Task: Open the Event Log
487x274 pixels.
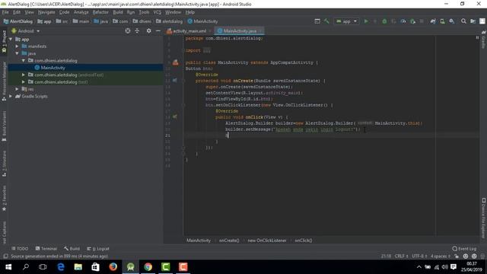Action: [x=464, y=249]
